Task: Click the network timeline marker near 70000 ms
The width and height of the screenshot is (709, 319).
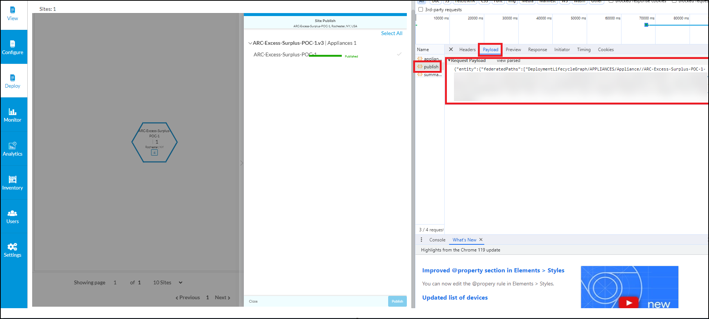Action: (x=646, y=25)
